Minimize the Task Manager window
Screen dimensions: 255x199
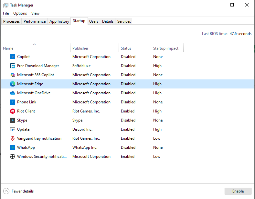(x=218, y=5)
